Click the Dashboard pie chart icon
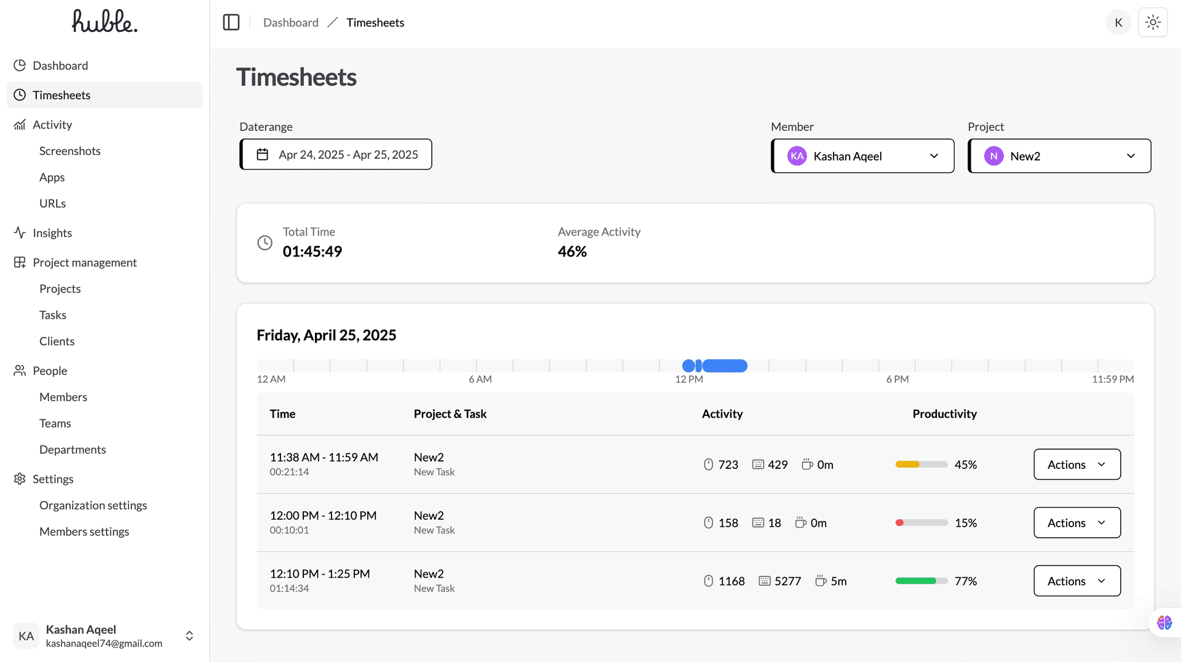This screenshot has height=662, width=1181. tap(20, 65)
